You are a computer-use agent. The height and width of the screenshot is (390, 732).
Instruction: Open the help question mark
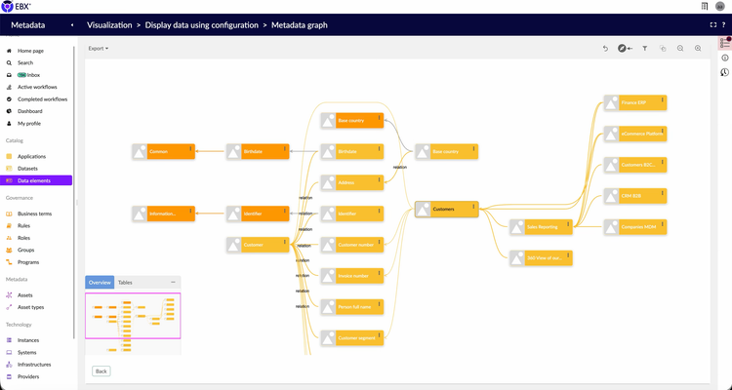click(723, 25)
